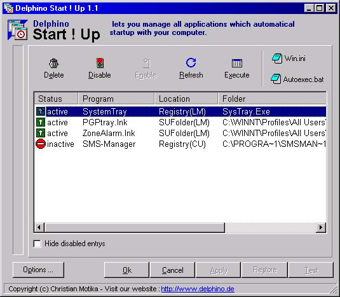This screenshot has width=340, height=297.
Task: Sort the list by the Folder column header
Action: [x=272, y=99]
